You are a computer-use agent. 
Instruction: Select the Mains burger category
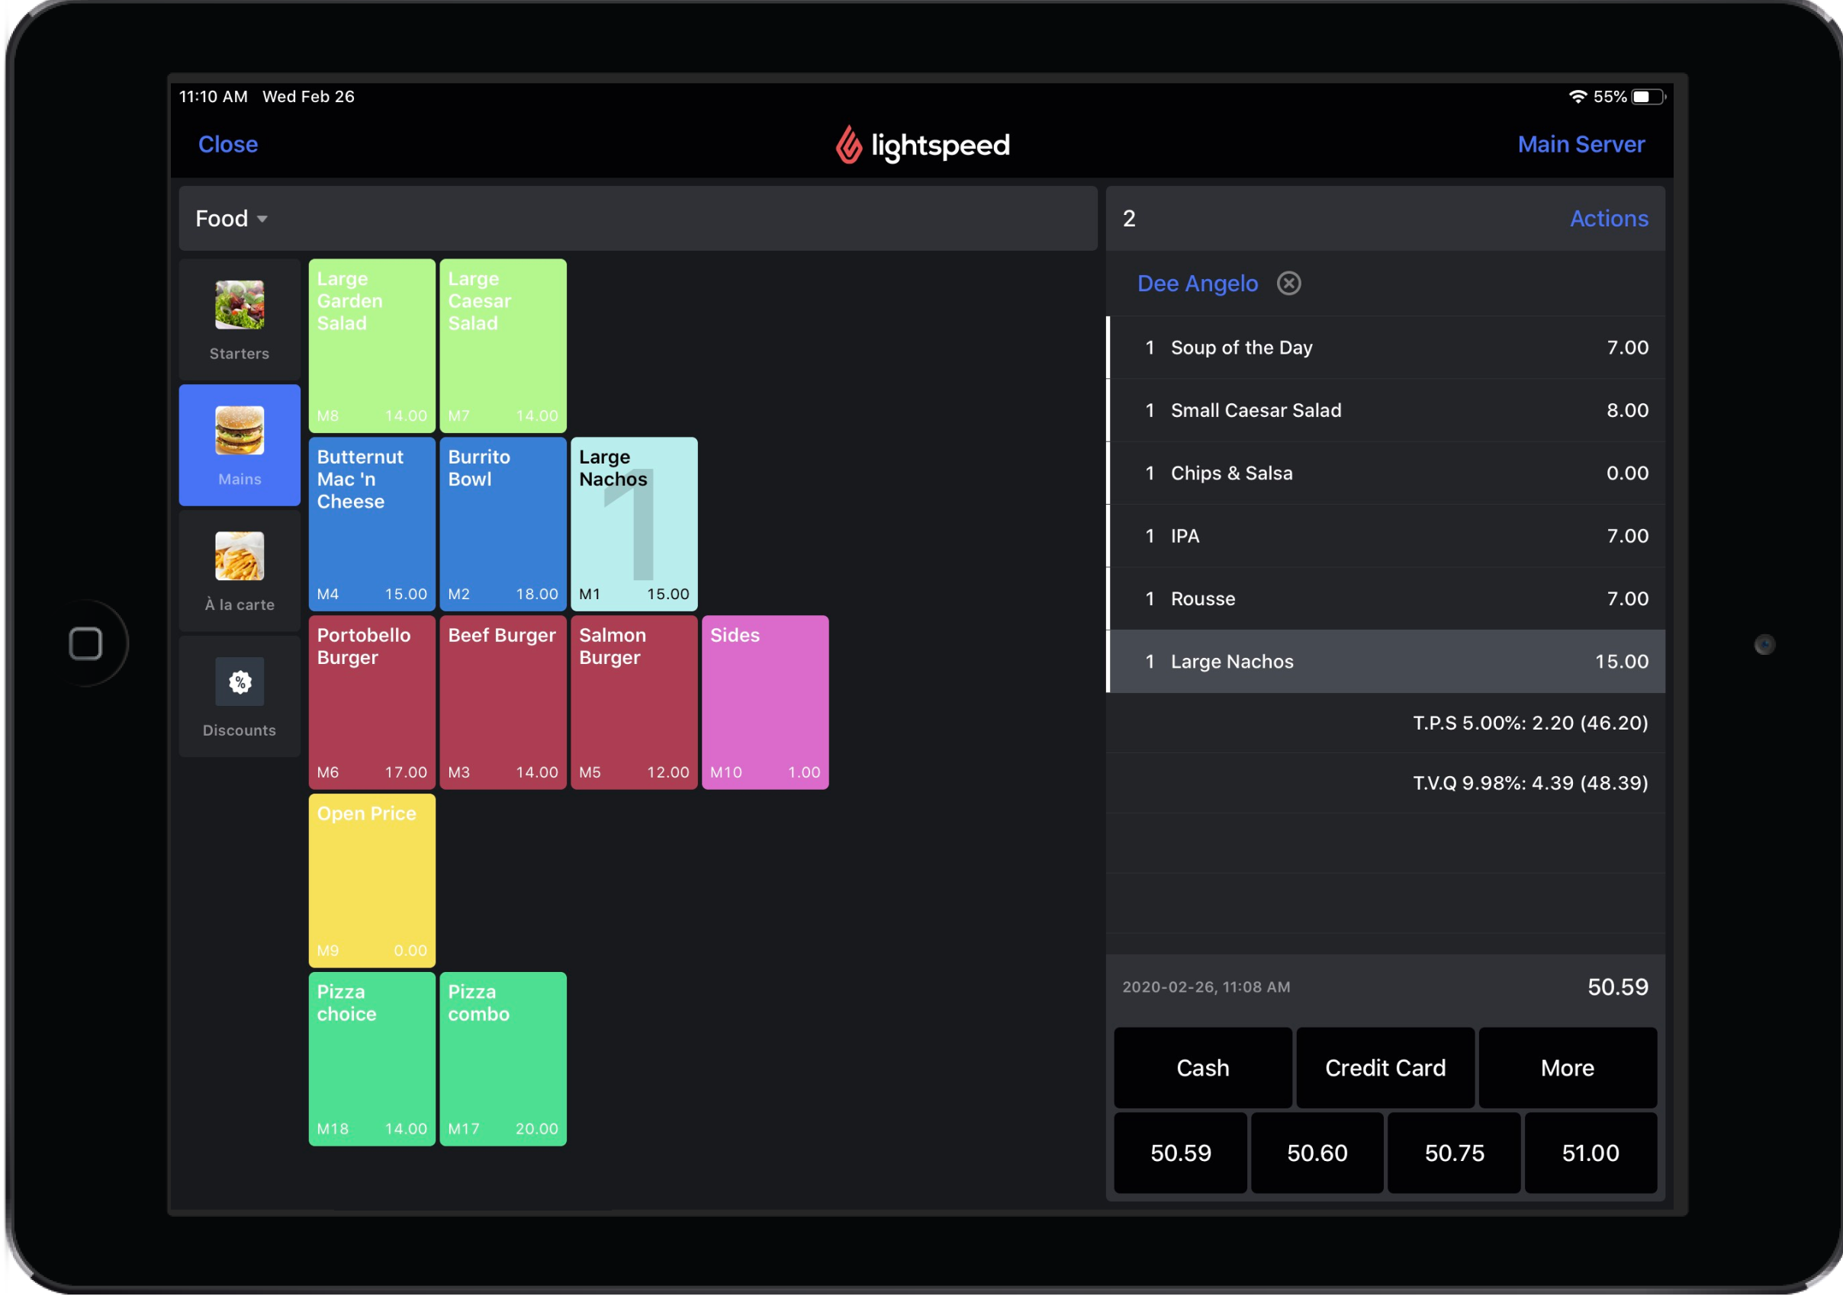coord(240,445)
